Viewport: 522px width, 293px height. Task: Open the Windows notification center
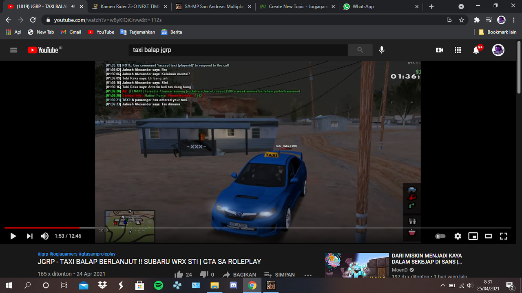[x=510, y=285]
